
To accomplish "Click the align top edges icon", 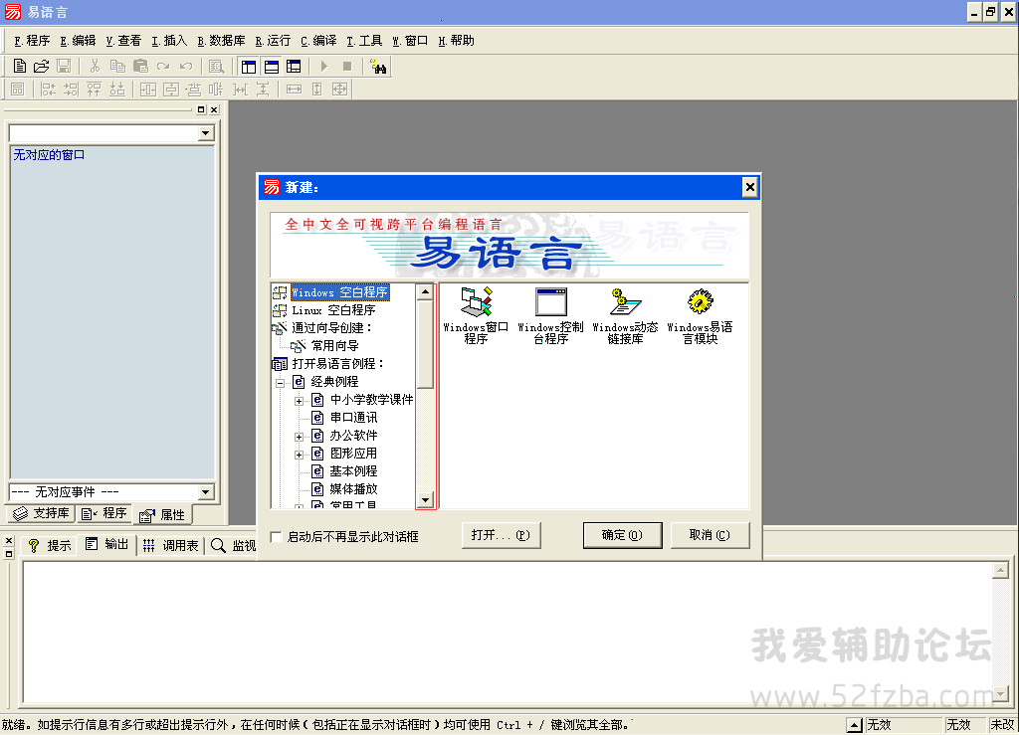I will coord(94,89).
